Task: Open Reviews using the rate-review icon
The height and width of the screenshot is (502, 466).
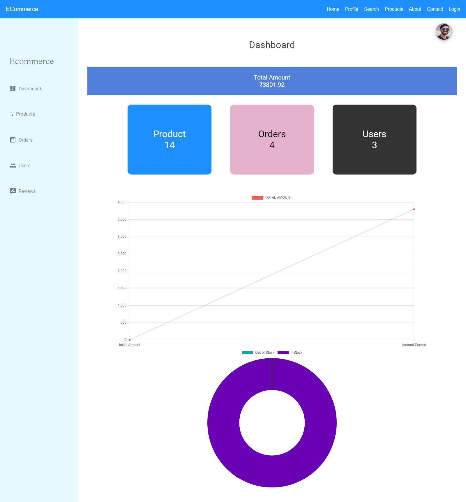Action: click(x=12, y=191)
